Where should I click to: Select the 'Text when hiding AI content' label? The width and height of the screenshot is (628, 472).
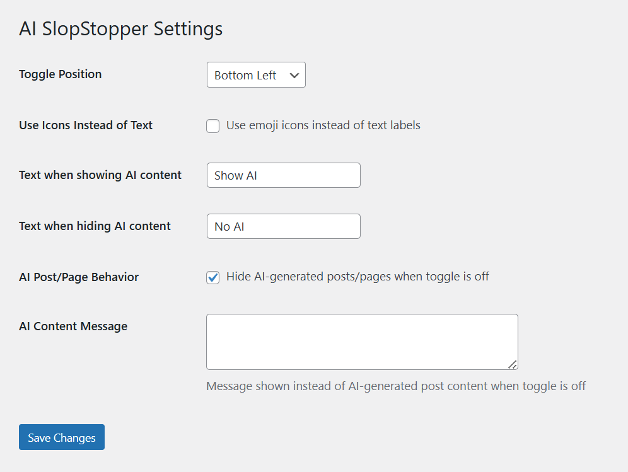tap(95, 226)
